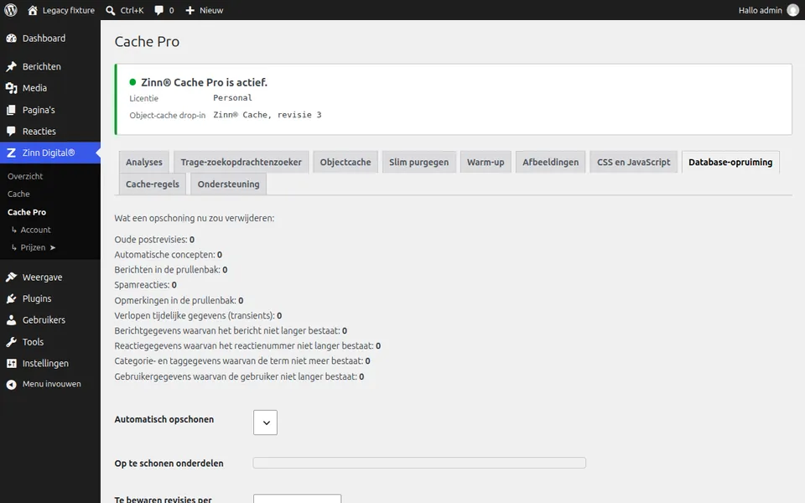805x503 pixels.
Task: Click the Weergave paintbrush icon
Action: pyautogui.click(x=11, y=277)
